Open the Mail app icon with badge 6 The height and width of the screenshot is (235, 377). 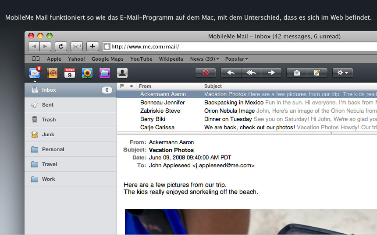35,73
